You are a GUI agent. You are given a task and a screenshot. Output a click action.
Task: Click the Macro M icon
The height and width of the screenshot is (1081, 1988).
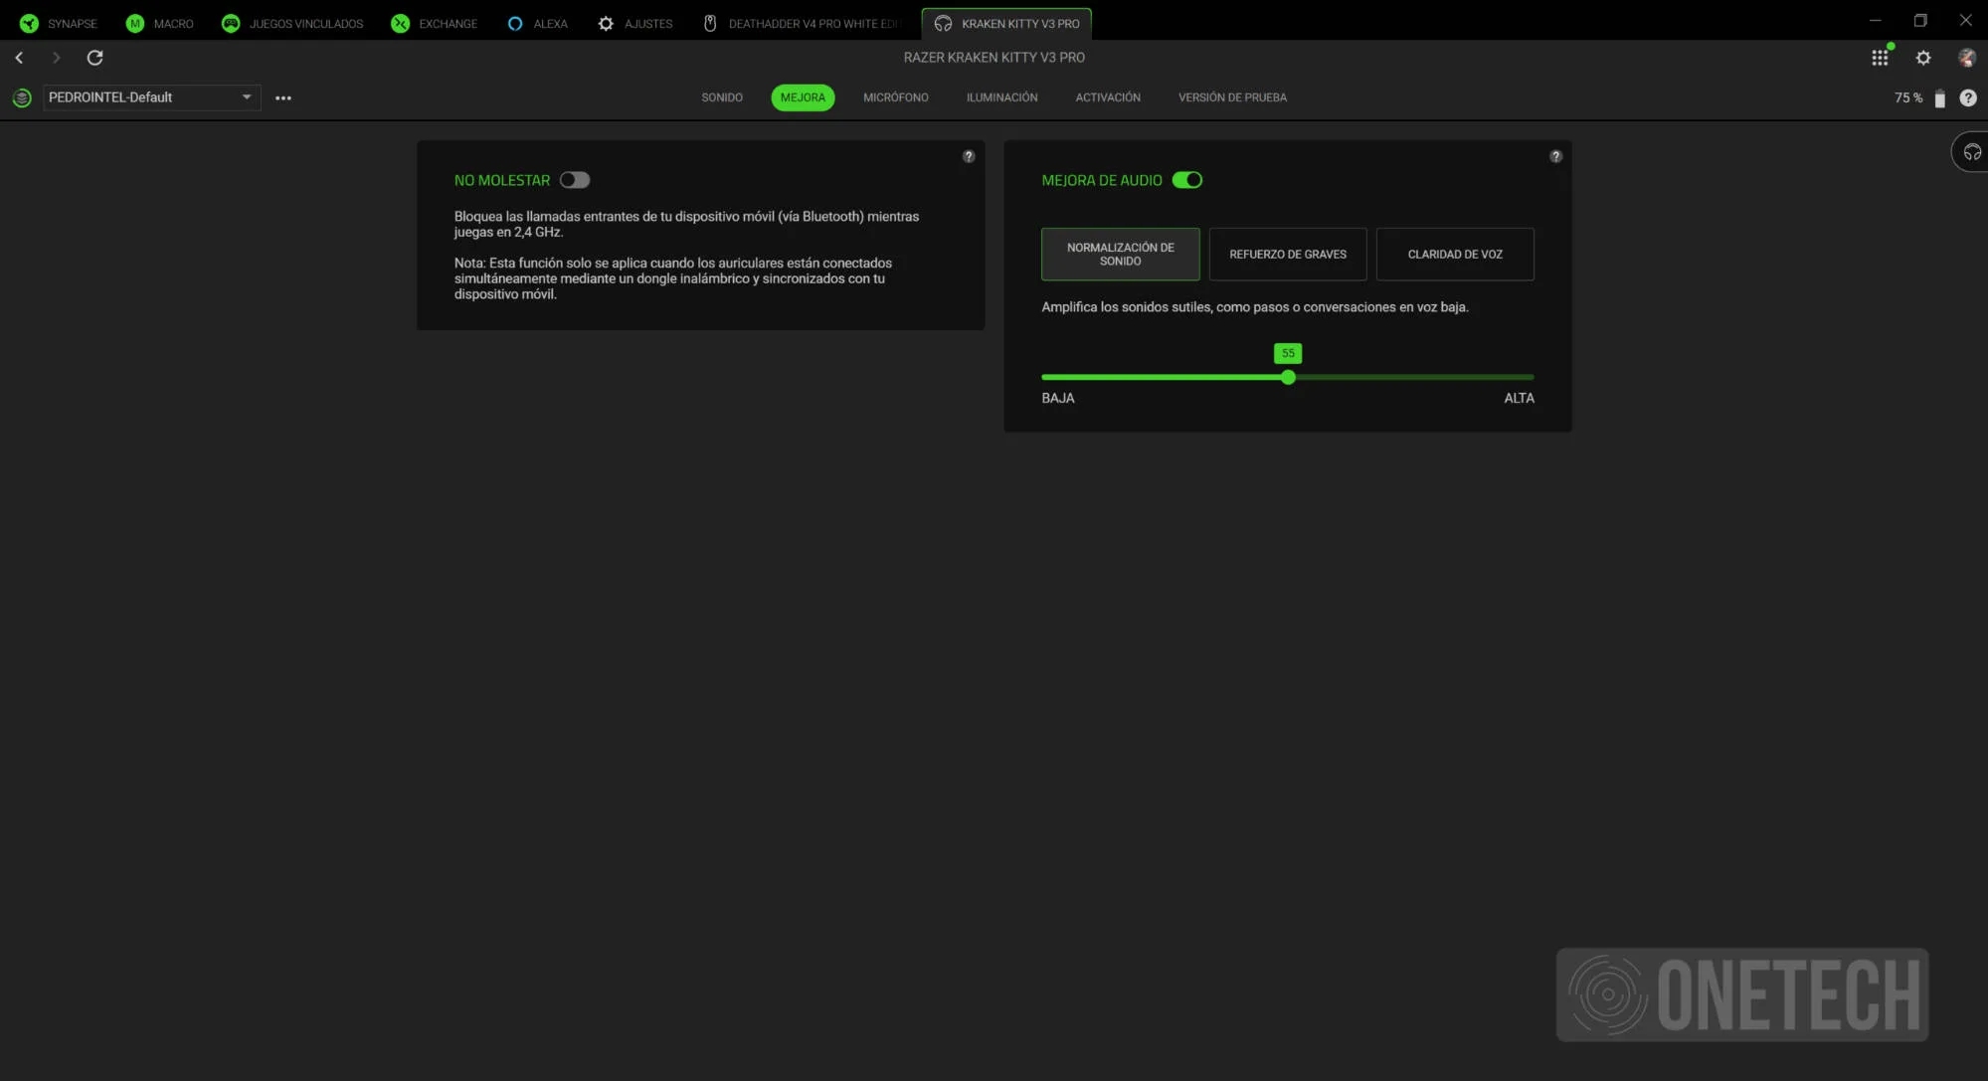pyautogui.click(x=134, y=23)
